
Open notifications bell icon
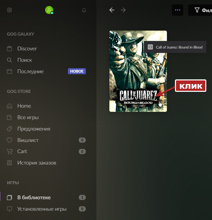tap(84, 10)
